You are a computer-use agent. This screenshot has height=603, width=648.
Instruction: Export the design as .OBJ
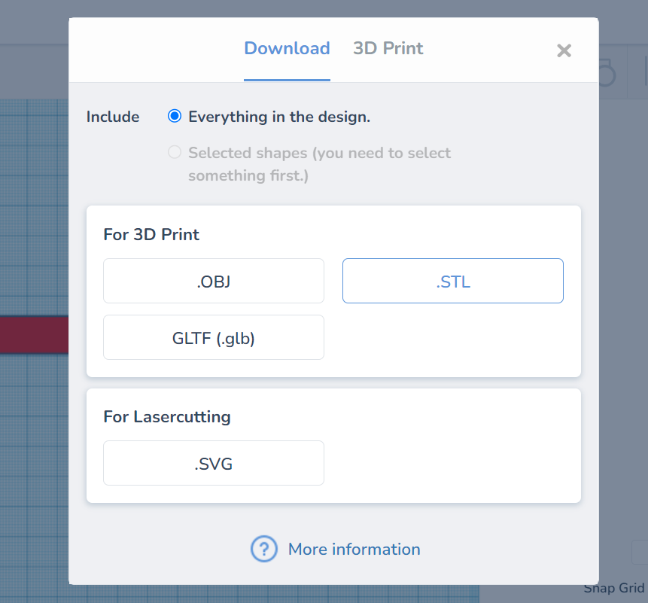214,281
